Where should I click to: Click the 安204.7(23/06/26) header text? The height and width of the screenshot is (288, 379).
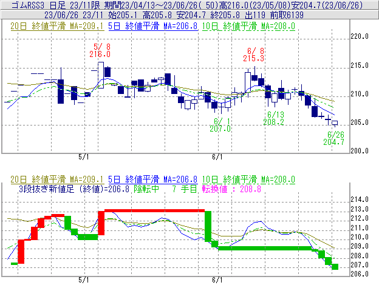328,5
